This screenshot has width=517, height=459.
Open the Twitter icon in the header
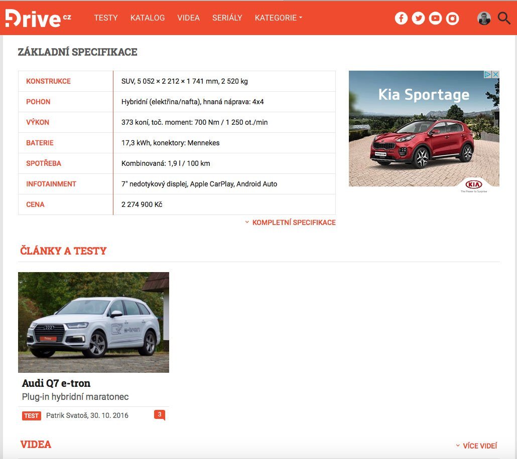coord(418,18)
